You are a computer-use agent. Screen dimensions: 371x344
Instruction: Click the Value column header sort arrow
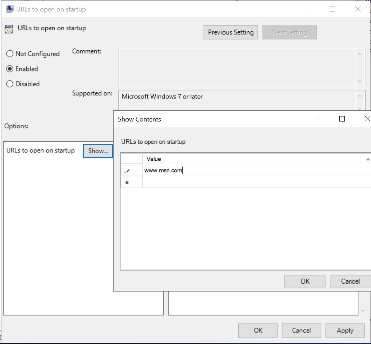[367, 159]
